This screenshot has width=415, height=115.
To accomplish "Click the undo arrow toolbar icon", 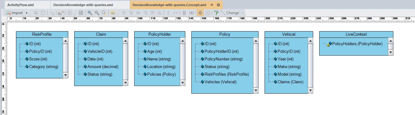I will pos(36,13).
